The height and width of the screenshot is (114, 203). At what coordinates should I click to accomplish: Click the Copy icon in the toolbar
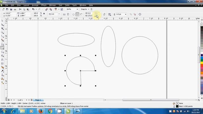tap(24, 9)
